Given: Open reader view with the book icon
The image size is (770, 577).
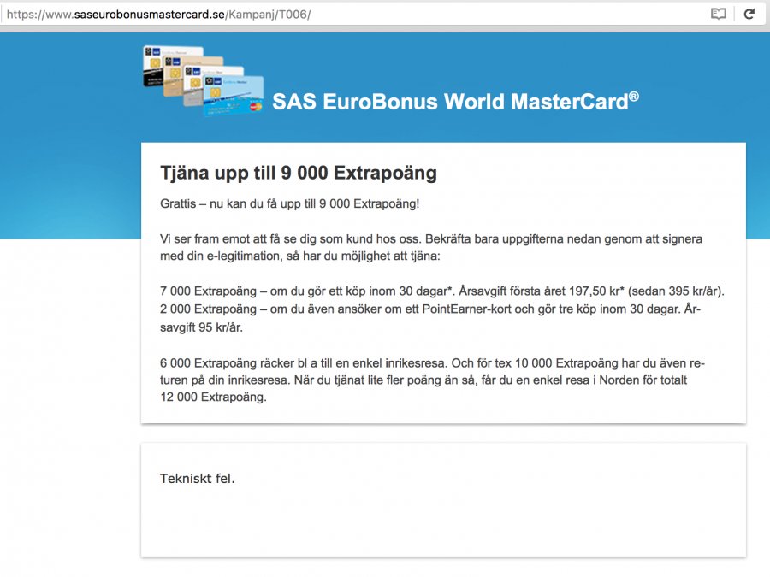Looking at the screenshot, I should [719, 14].
